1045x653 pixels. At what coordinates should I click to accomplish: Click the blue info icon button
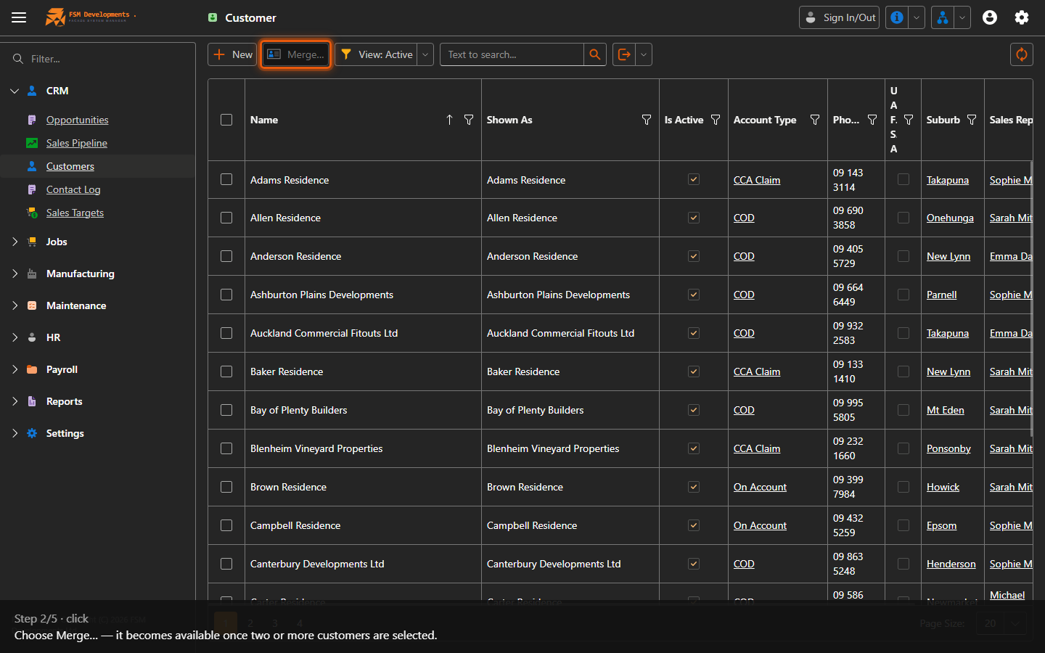pyautogui.click(x=897, y=17)
